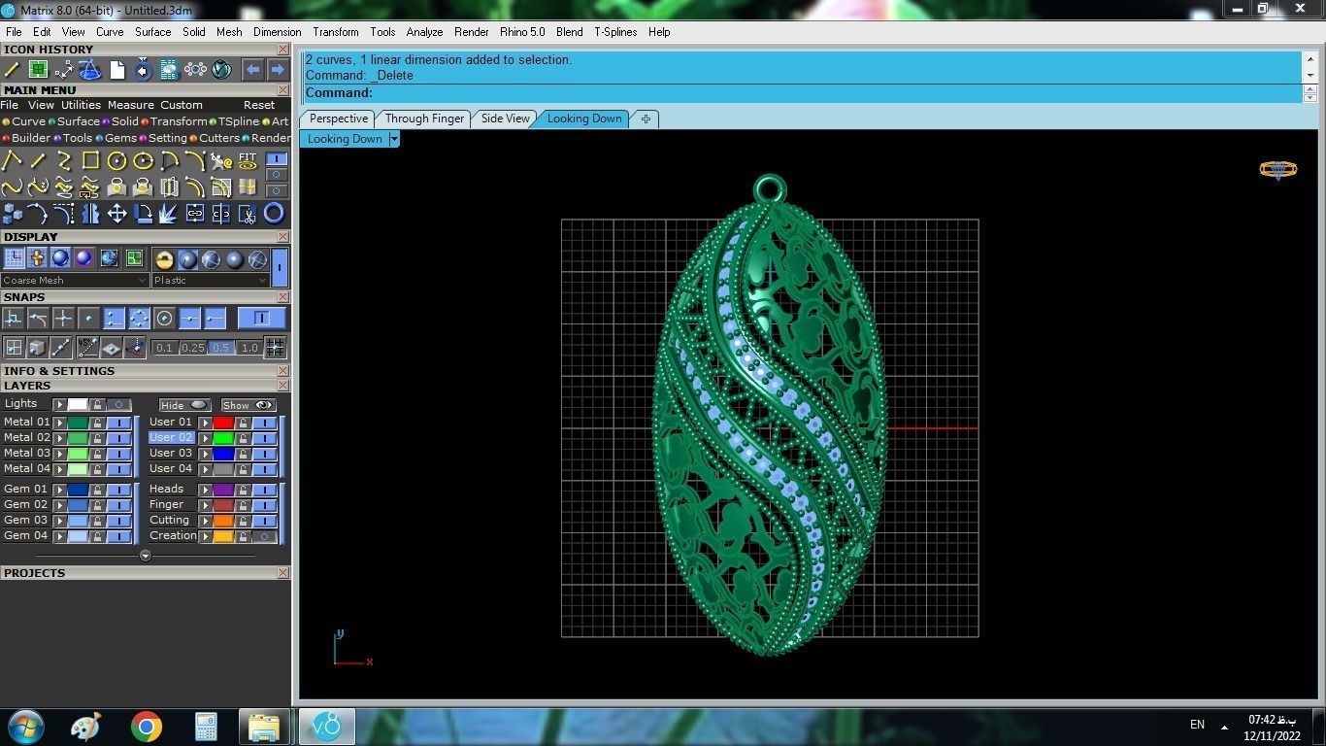This screenshot has height=746, width=1326.
Task: Click the Cutting layer orange swatch
Action: click(223, 521)
